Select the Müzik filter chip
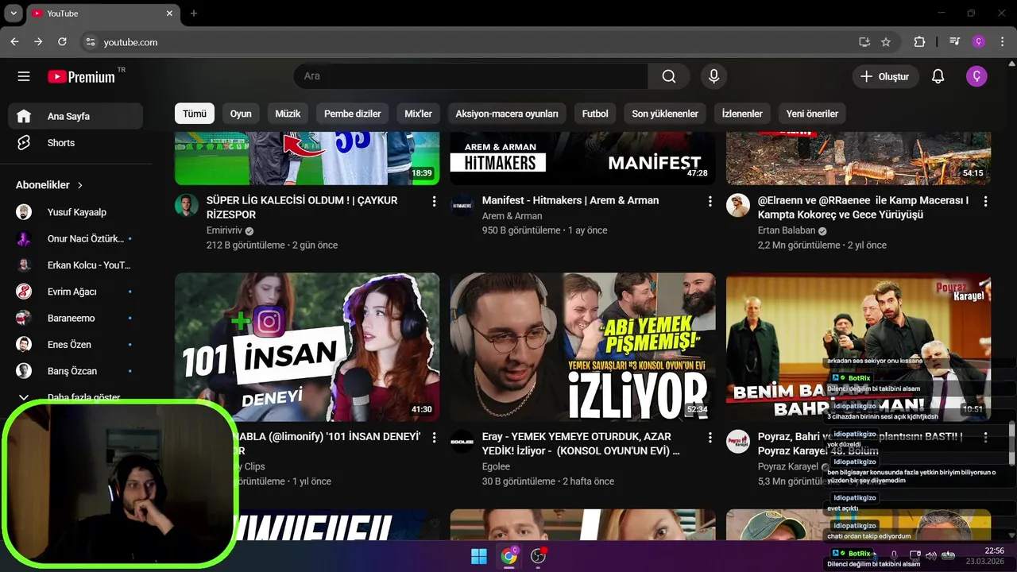 (288, 114)
